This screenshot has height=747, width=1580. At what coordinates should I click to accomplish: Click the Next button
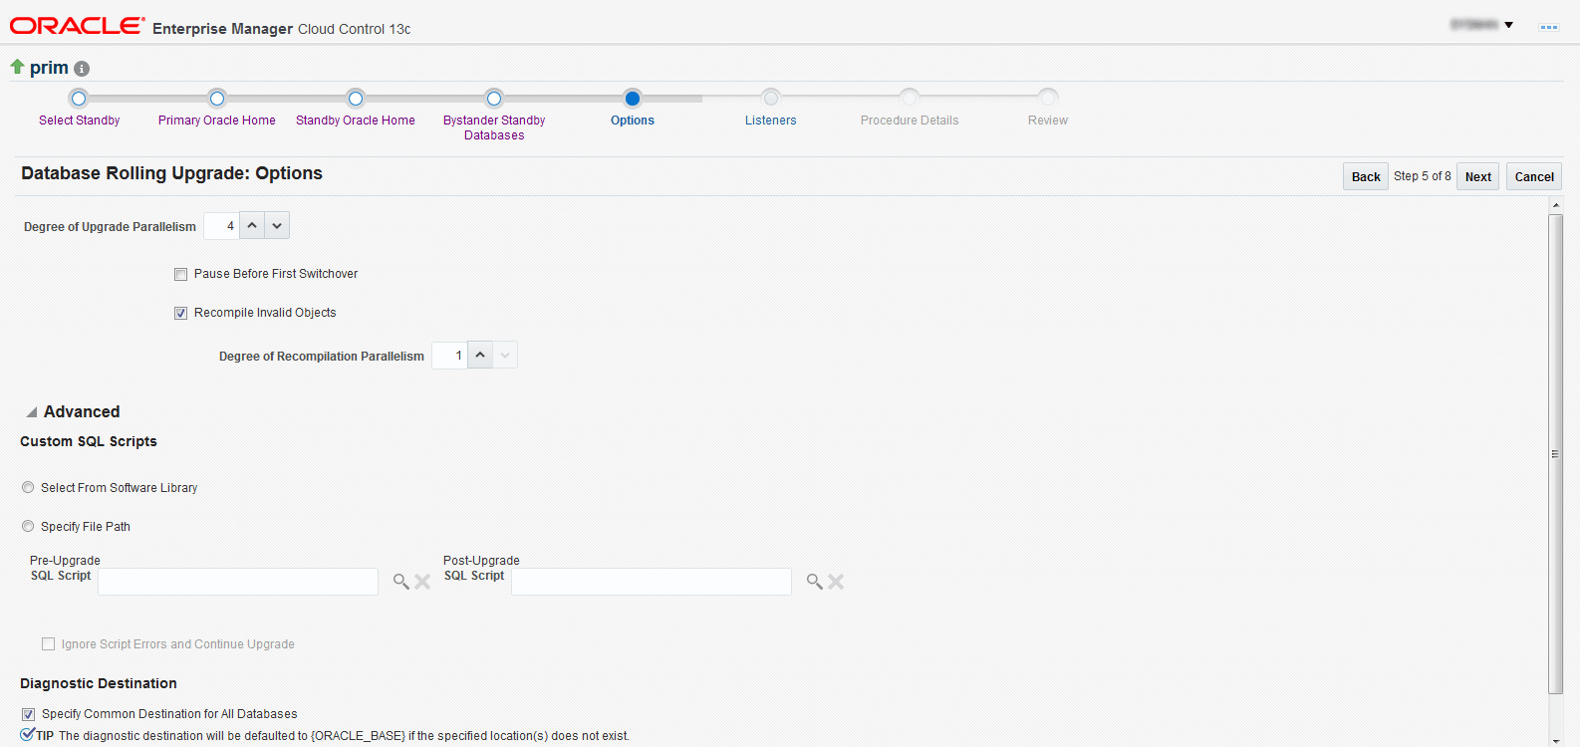tap(1478, 176)
